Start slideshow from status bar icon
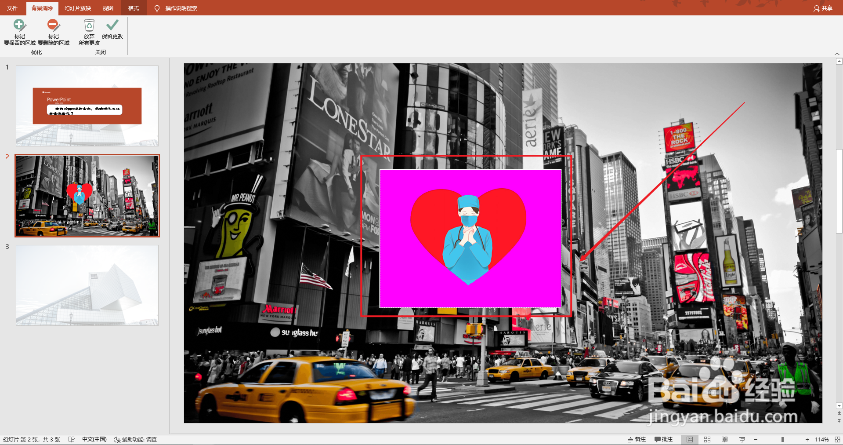This screenshot has height=445, width=843. (742, 439)
